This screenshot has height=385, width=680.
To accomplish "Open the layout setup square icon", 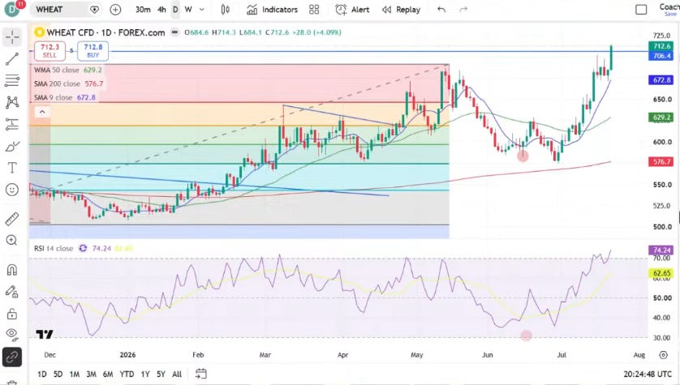I will point(641,10).
